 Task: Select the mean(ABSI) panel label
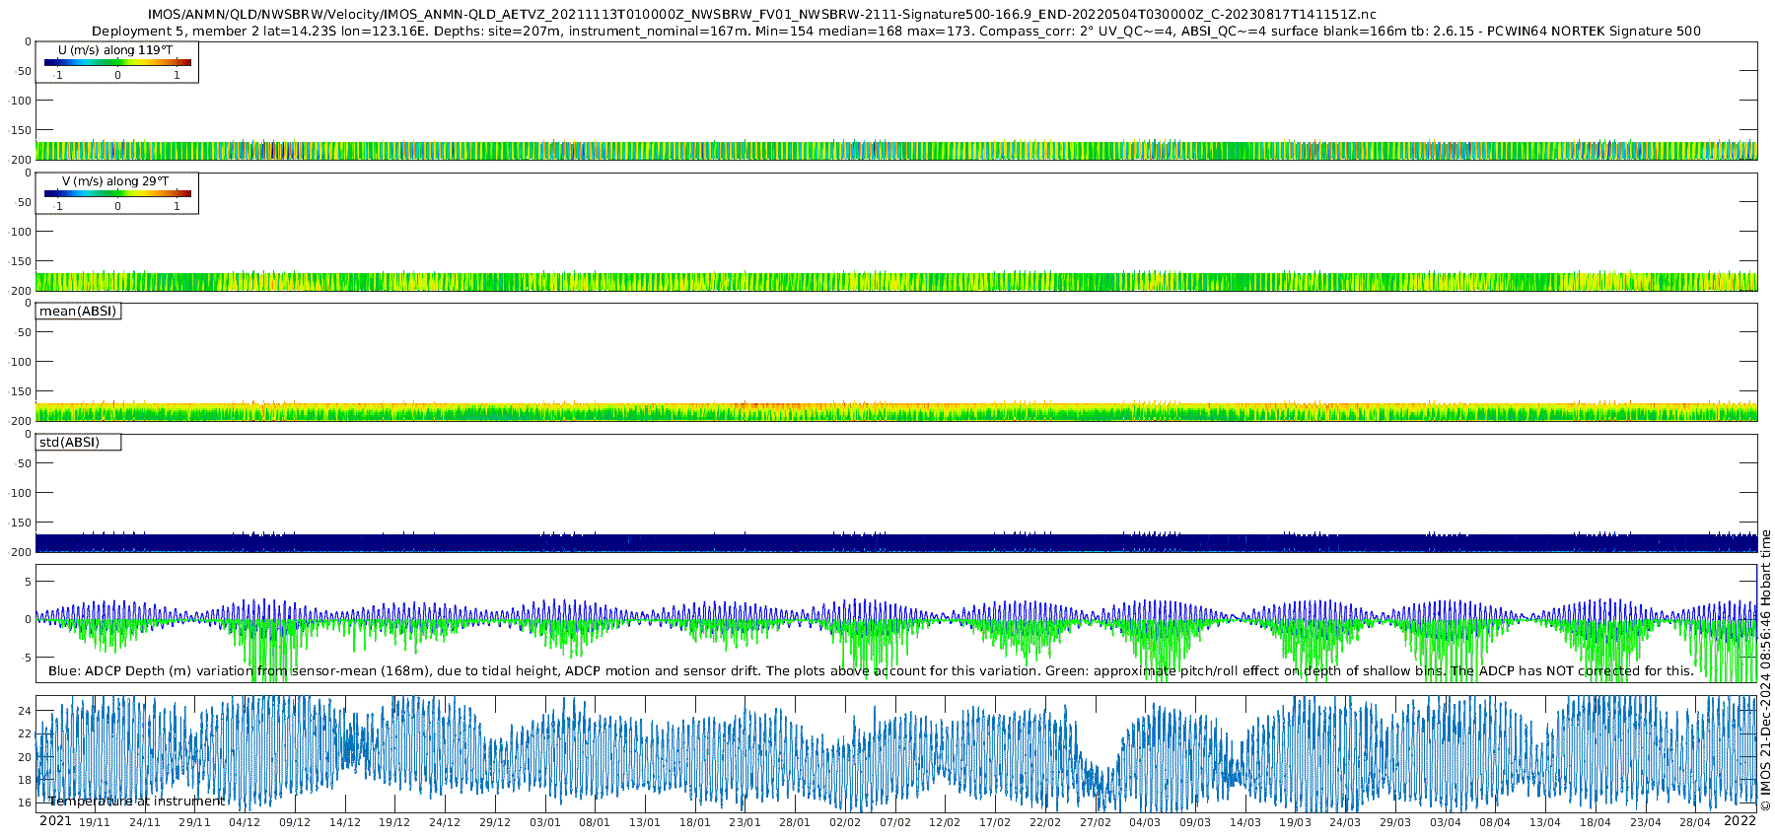(x=78, y=312)
